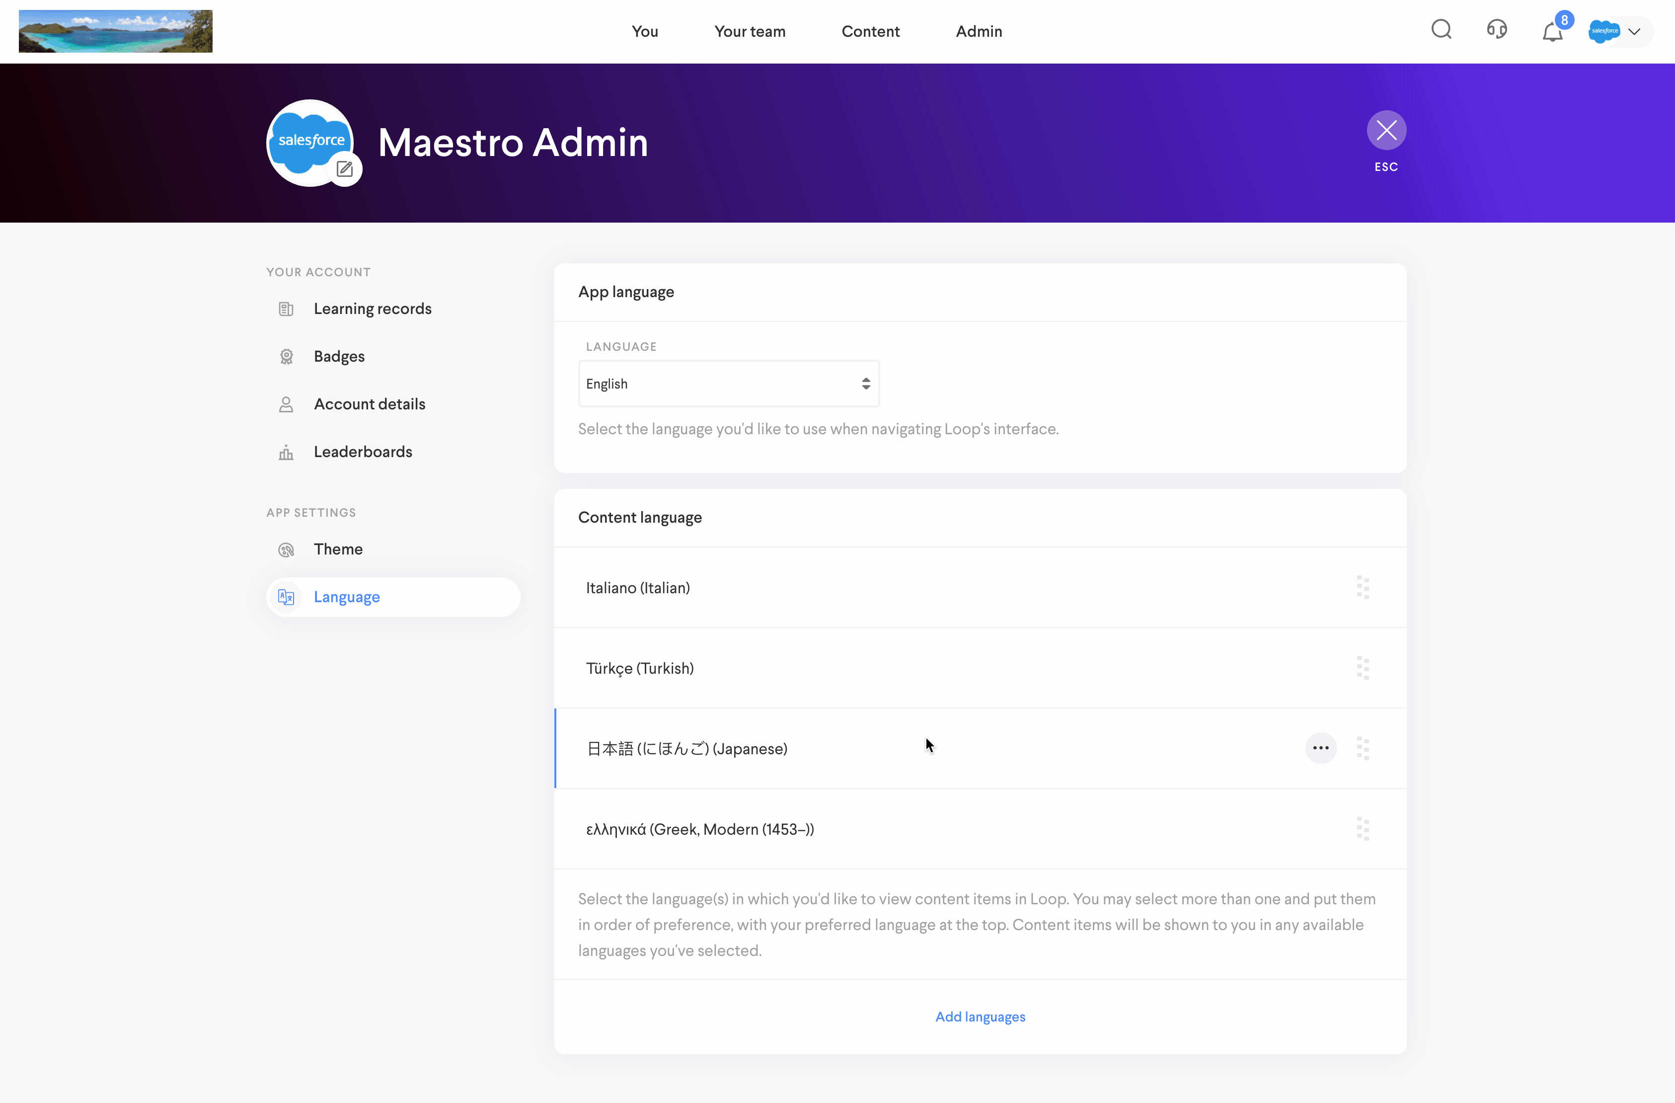Open Leaderboards from the sidebar
Image resolution: width=1675 pixels, height=1103 pixels.
(x=363, y=451)
